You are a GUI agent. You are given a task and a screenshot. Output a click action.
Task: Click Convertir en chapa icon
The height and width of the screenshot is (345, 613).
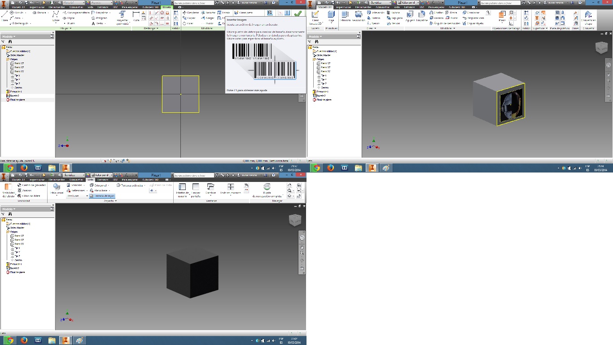[x=588, y=17]
